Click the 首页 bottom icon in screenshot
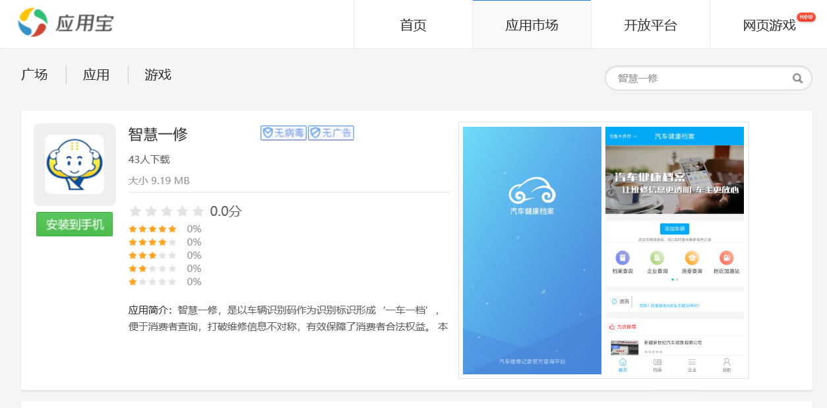 click(623, 365)
